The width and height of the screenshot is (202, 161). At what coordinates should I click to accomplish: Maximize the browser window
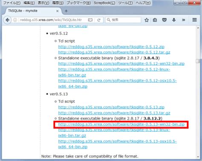coord(185,3)
